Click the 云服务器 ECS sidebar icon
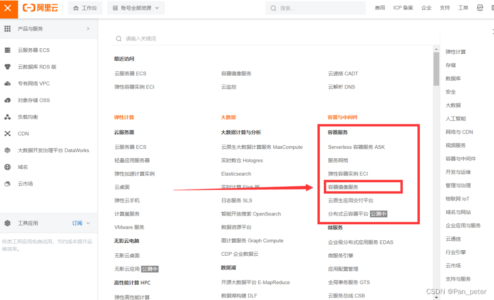The height and width of the screenshot is (300, 494). tap(7, 50)
